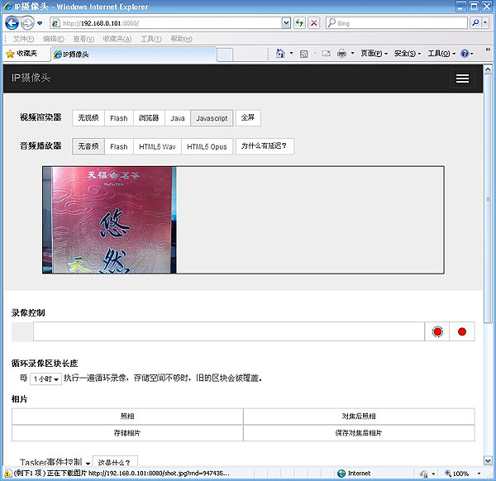Click the red Stop loading icon
Viewport: 496px width, 481px height.
314,23
